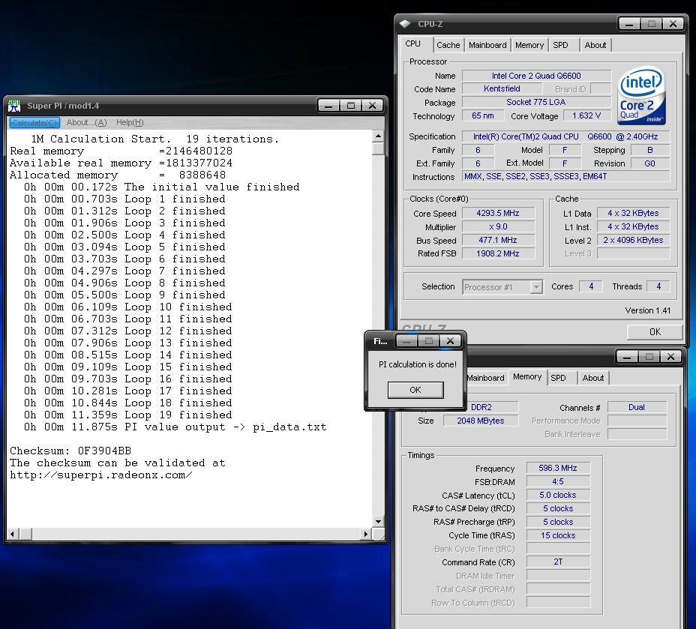
Task: Open the About tab in lower CPU-Z window
Action: coord(593,378)
